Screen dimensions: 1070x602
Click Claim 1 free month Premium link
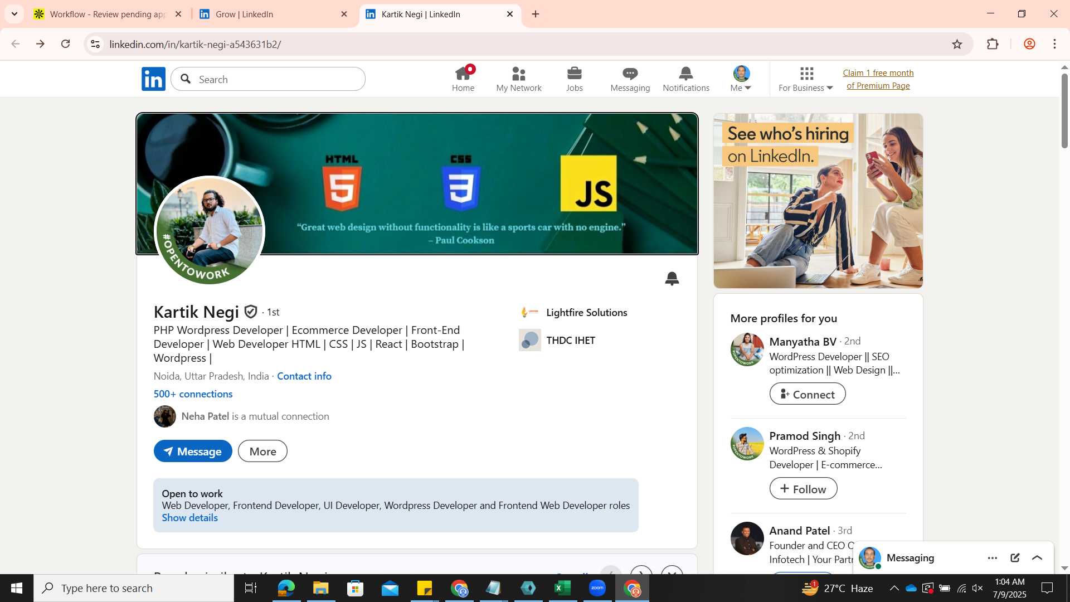[x=878, y=79]
